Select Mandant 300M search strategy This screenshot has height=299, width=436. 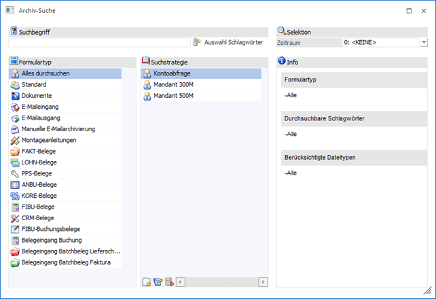tap(174, 85)
